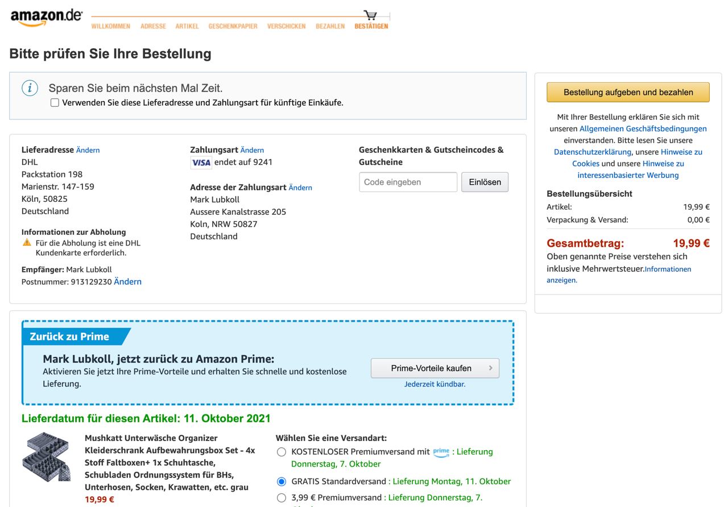This screenshot has height=507, width=728.
Task: Select the 3,99 € Premiumversand option
Action: coord(282,498)
